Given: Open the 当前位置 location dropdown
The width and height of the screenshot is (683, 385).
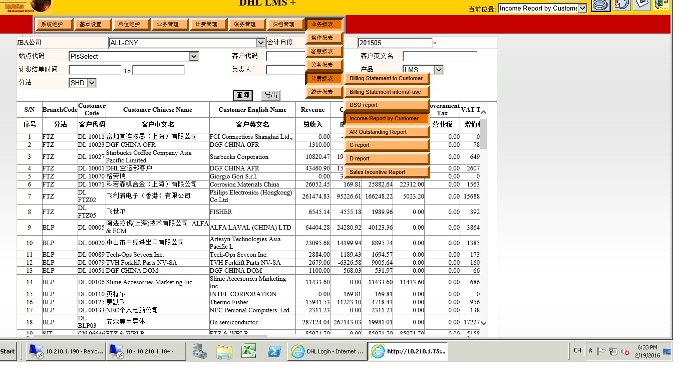Looking at the screenshot, I should click(582, 9).
